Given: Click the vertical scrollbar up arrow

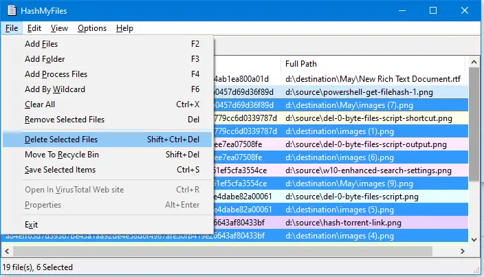Looking at the screenshot, I should [x=474, y=63].
